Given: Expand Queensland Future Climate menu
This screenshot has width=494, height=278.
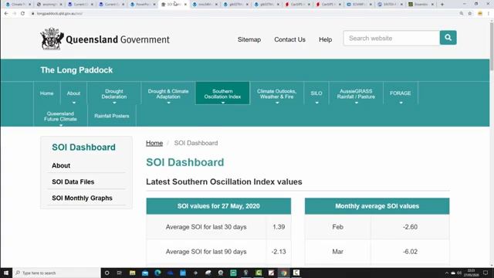Looking at the screenshot, I should click(x=60, y=125).
